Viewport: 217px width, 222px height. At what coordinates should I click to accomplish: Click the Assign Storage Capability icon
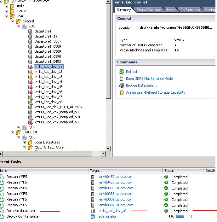pos(122,93)
